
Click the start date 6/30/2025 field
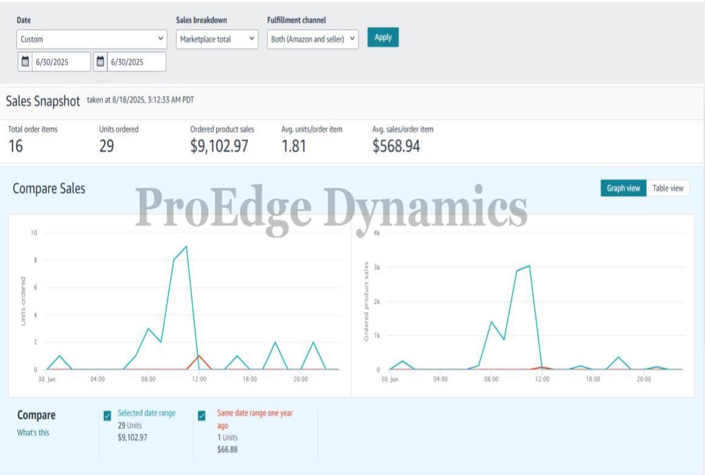[61, 61]
